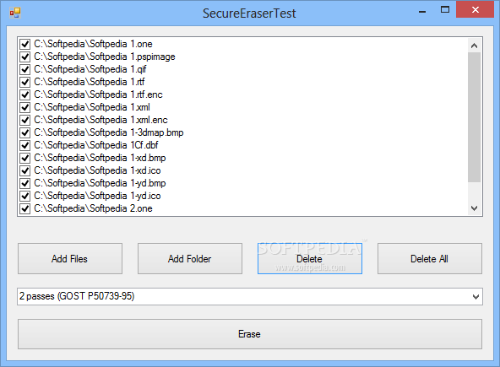
Task: Click the file list scrollbar thumb
Action: point(474,117)
